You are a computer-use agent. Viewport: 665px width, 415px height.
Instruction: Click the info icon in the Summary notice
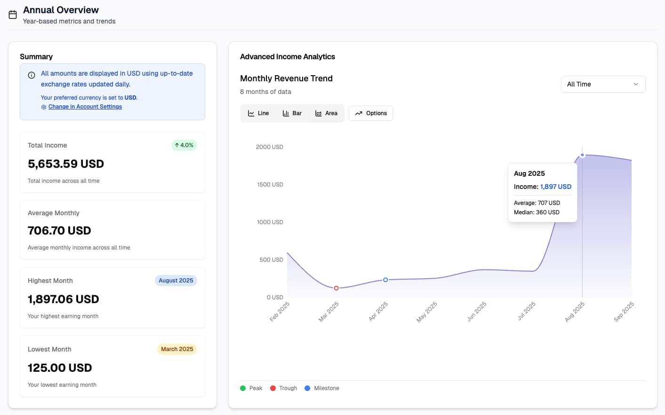pos(31,74)
